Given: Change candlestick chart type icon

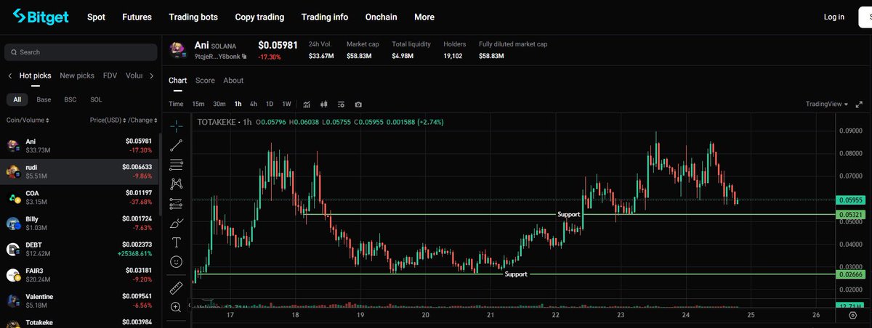Looking at the screenshot, I should point(324,104).
